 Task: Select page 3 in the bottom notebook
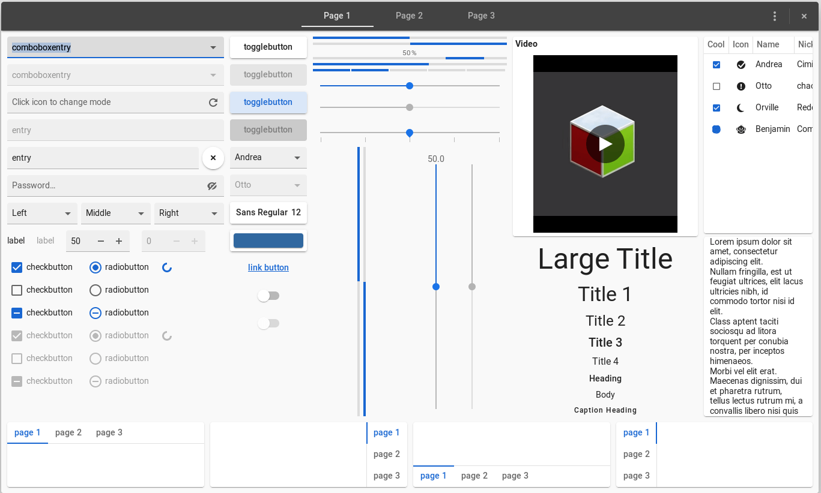click(109, 432)
